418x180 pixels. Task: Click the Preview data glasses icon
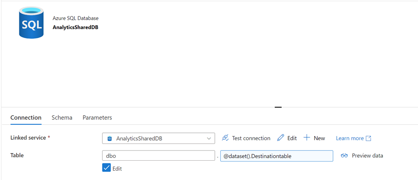tap(344, 156)
